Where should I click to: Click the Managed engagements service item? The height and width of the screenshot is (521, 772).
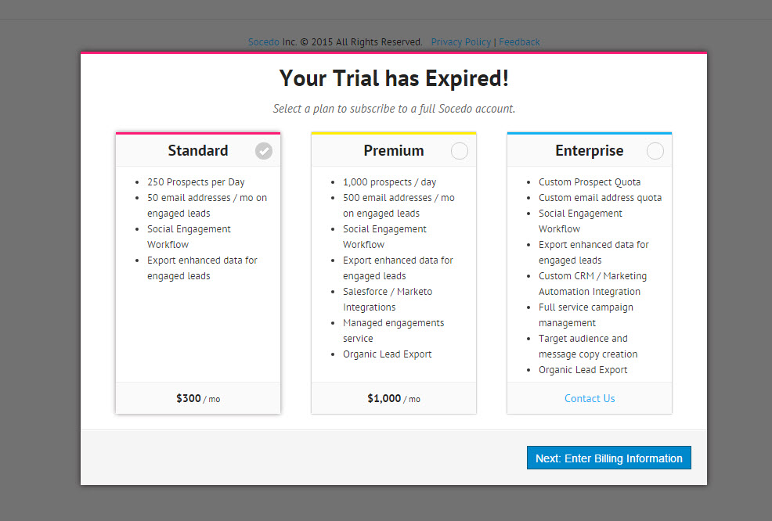coord(393,330)
